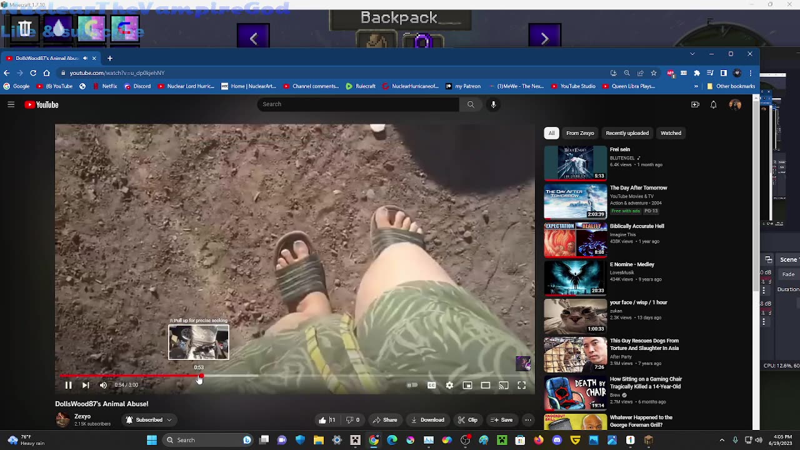This screenshot has width=800, height=450.
Task: Open the Rulecraft bookmark
Action: (x=361, y=86)
